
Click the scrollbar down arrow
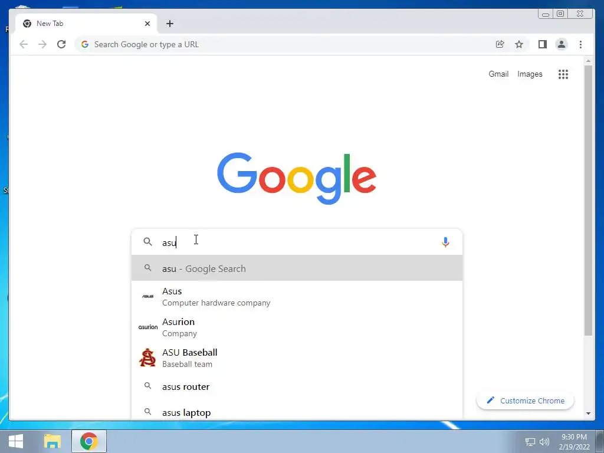click(x=588, y=413)
